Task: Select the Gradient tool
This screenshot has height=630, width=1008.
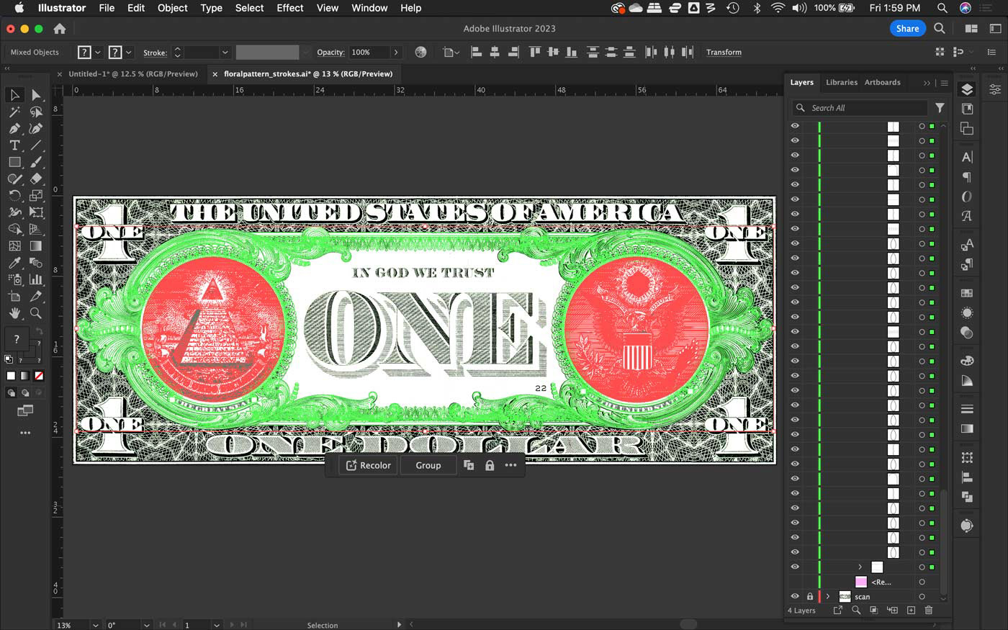Action: pos(36,246)
